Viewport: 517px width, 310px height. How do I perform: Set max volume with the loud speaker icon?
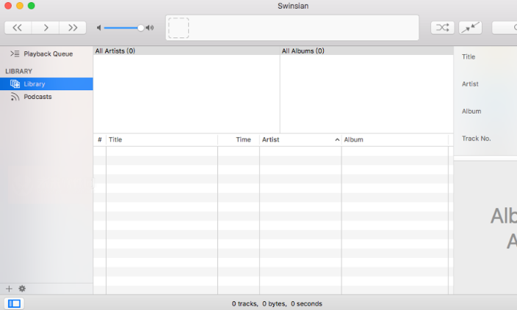(150, 28)
